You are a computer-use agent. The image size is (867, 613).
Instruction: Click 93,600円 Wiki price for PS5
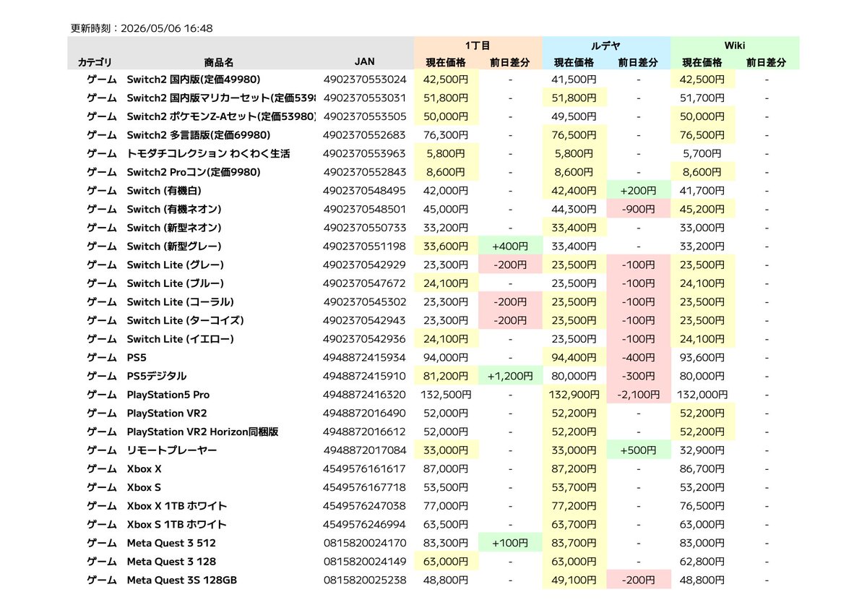[x=704, y=357]
